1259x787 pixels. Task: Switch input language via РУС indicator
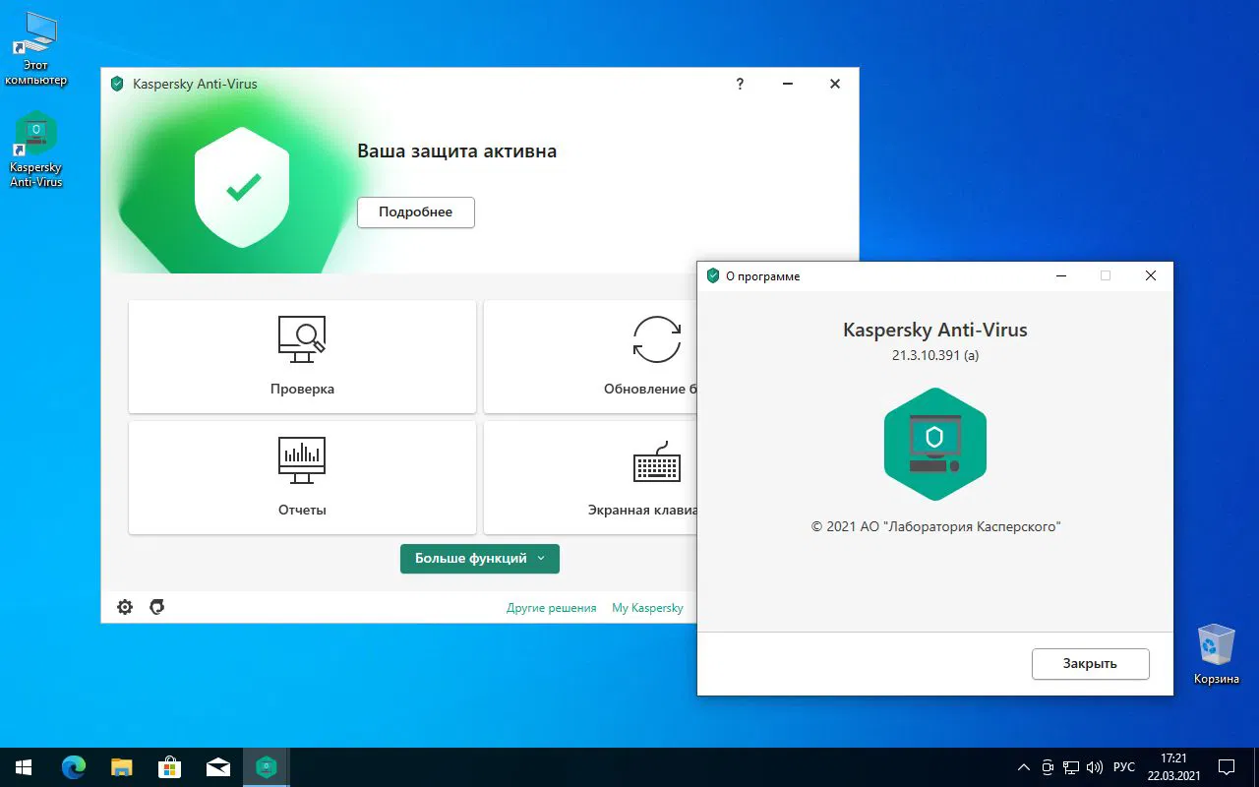pos(1124,767)
